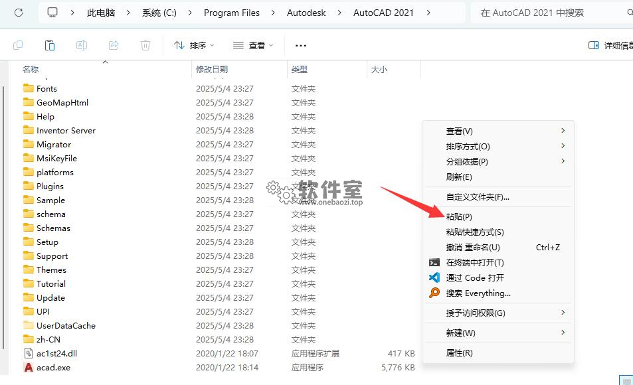Click the file list vertical scrollbar
Image resolution: width=633 pixels, height=385 pixels.
point(3,217)
